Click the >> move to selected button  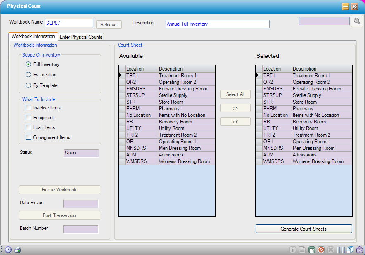[x=235, y=108]
